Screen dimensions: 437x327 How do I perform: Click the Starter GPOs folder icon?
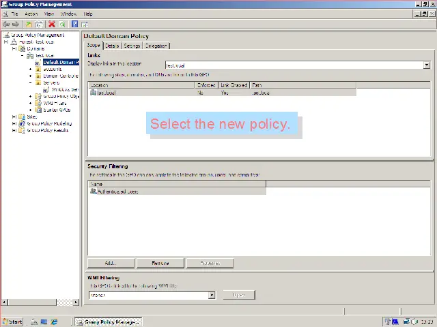click(38, 110)
